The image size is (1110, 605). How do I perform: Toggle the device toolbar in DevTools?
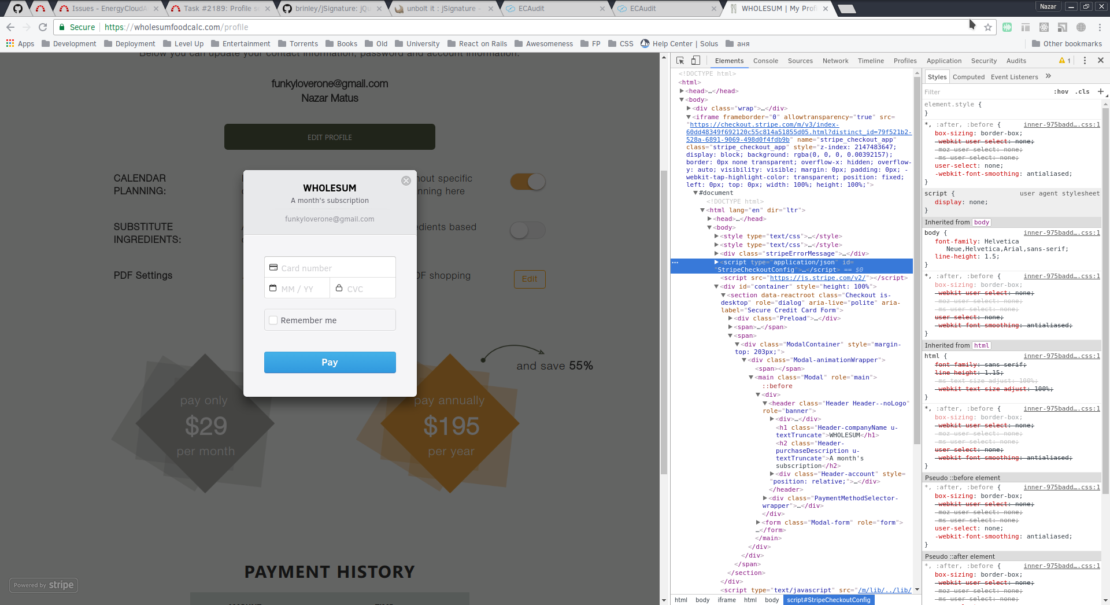(695, 61)
